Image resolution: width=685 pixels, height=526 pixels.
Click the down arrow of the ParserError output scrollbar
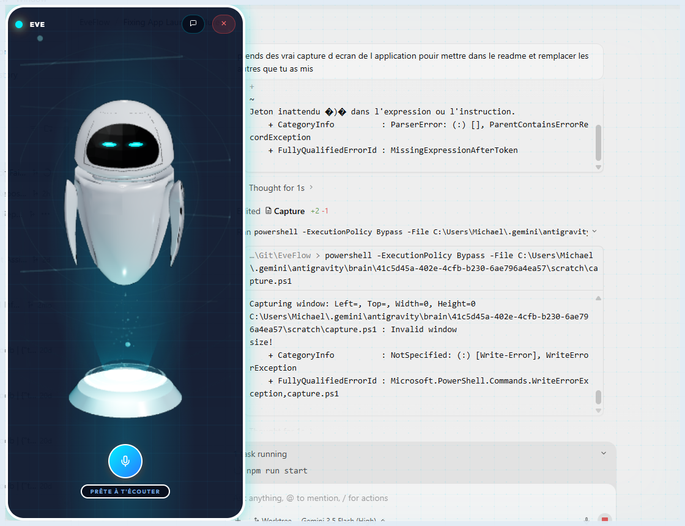coord(599,168)
